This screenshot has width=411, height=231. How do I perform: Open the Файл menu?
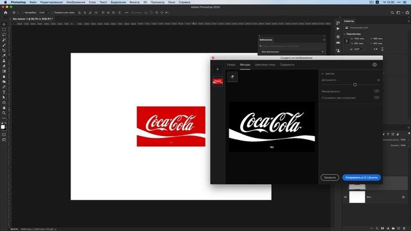[x=33, y=2]
